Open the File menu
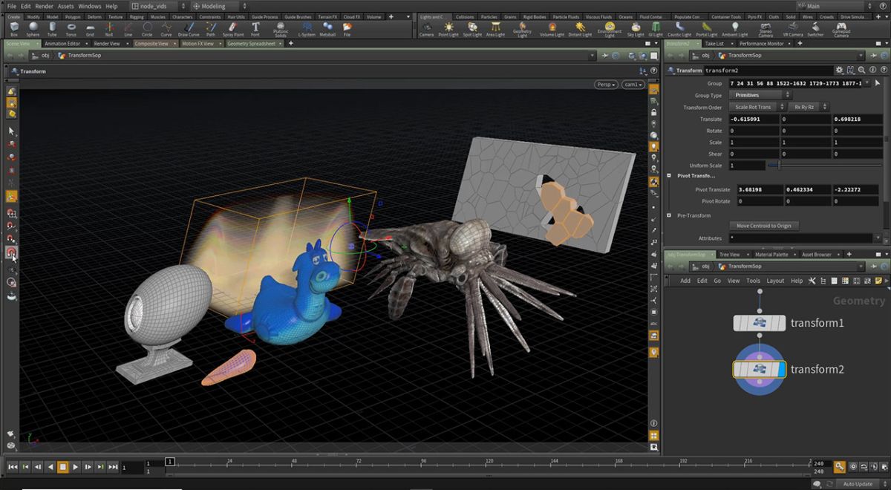Viewport: 891px width, 490px height. click(x=12, y=6)
